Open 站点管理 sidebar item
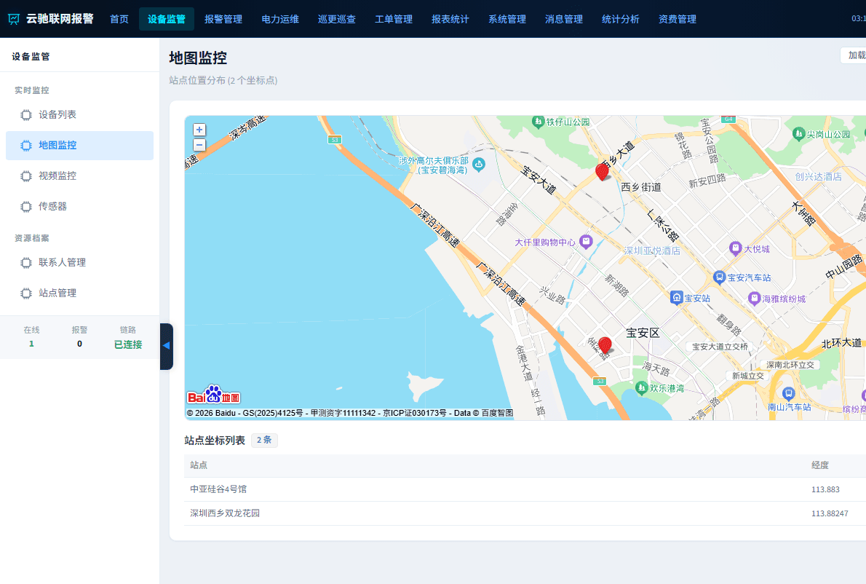This screenshot has height=584, width=866. (x=79, y=293)
